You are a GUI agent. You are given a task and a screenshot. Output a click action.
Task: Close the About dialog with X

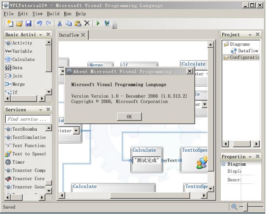coord(189,71)
